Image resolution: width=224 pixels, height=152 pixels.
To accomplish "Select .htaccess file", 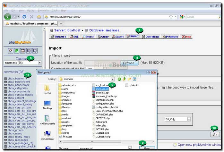I will coord(65,137).
